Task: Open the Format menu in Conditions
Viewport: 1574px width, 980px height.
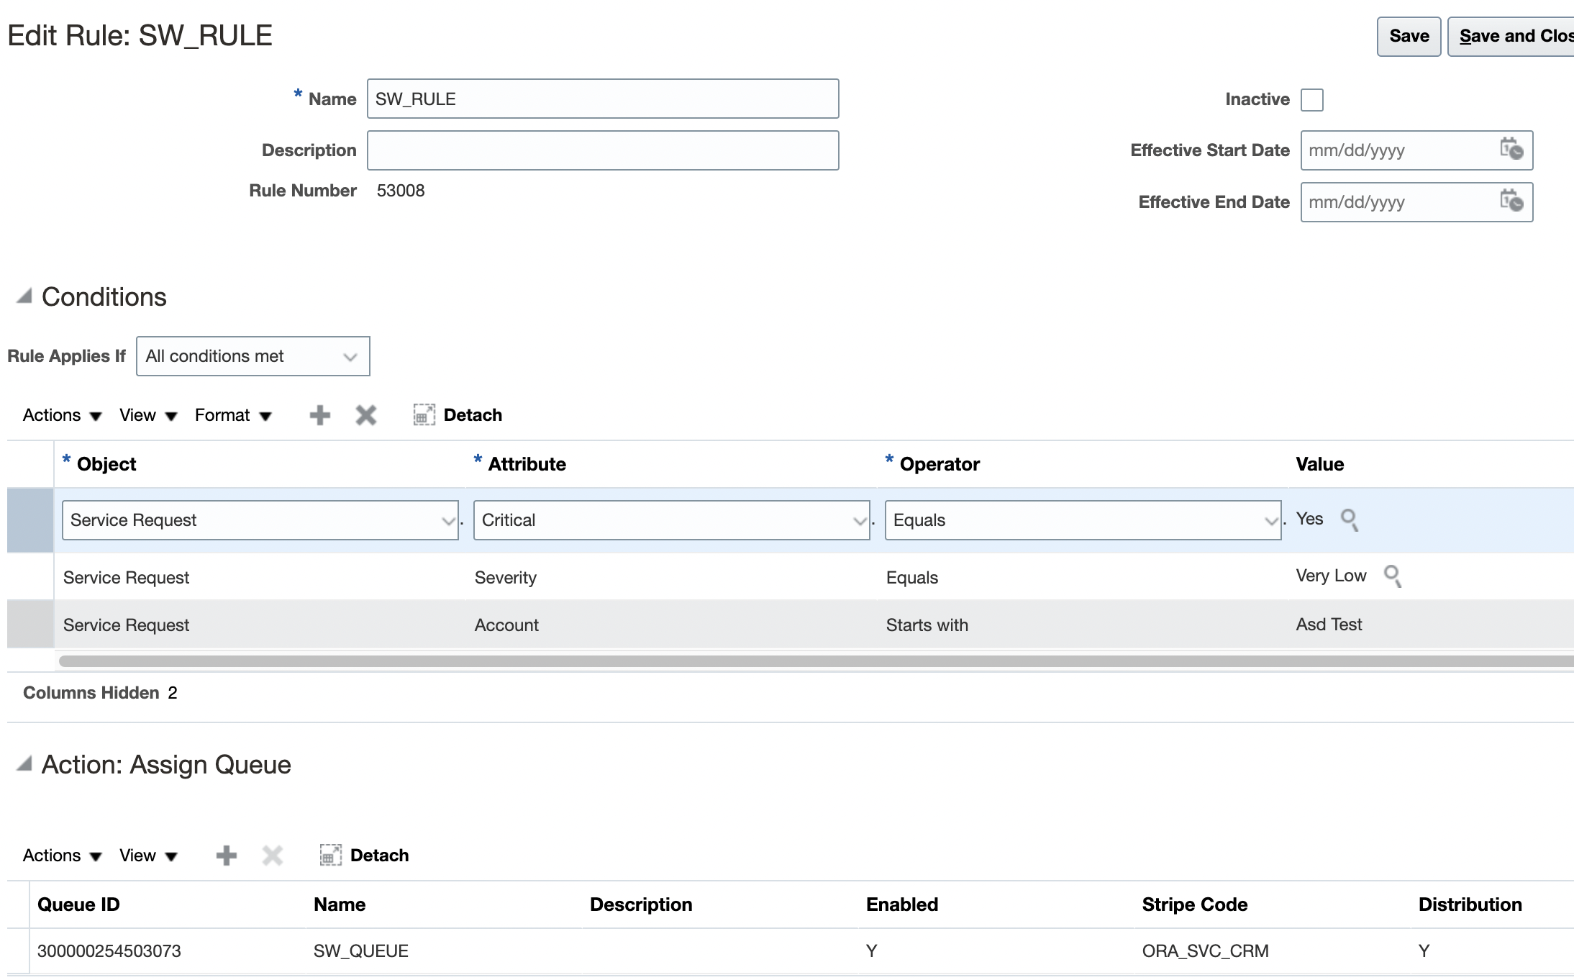Action: (232, 415)
